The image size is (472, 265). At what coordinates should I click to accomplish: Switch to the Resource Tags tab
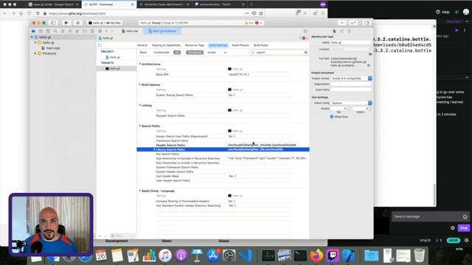[195, 46]
